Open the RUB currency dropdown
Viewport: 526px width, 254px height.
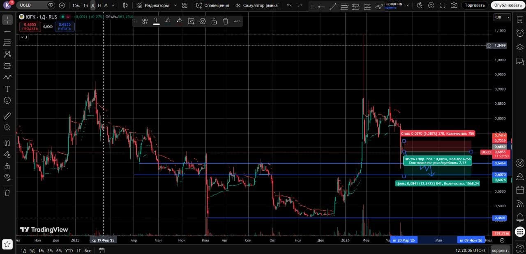(502, 17)
